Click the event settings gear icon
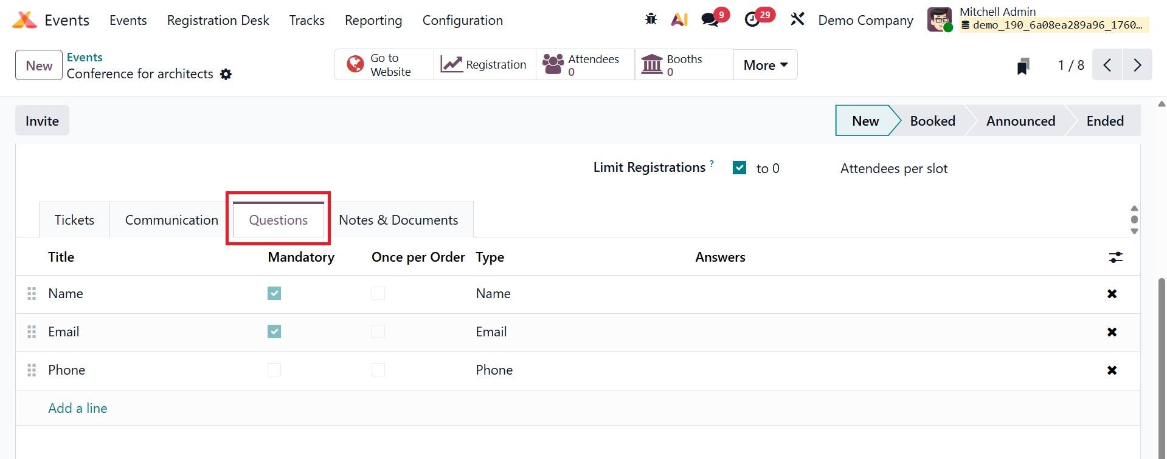 [226, 74]
